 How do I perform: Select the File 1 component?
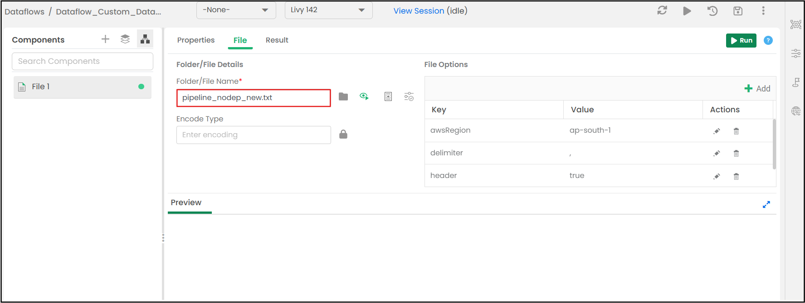click(83, 87)
